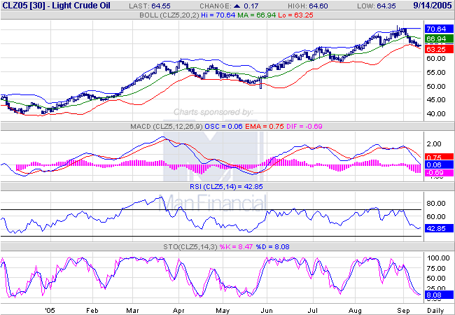Click the BOLL (CLZ5,20,2) indicator label

point(169,15)
